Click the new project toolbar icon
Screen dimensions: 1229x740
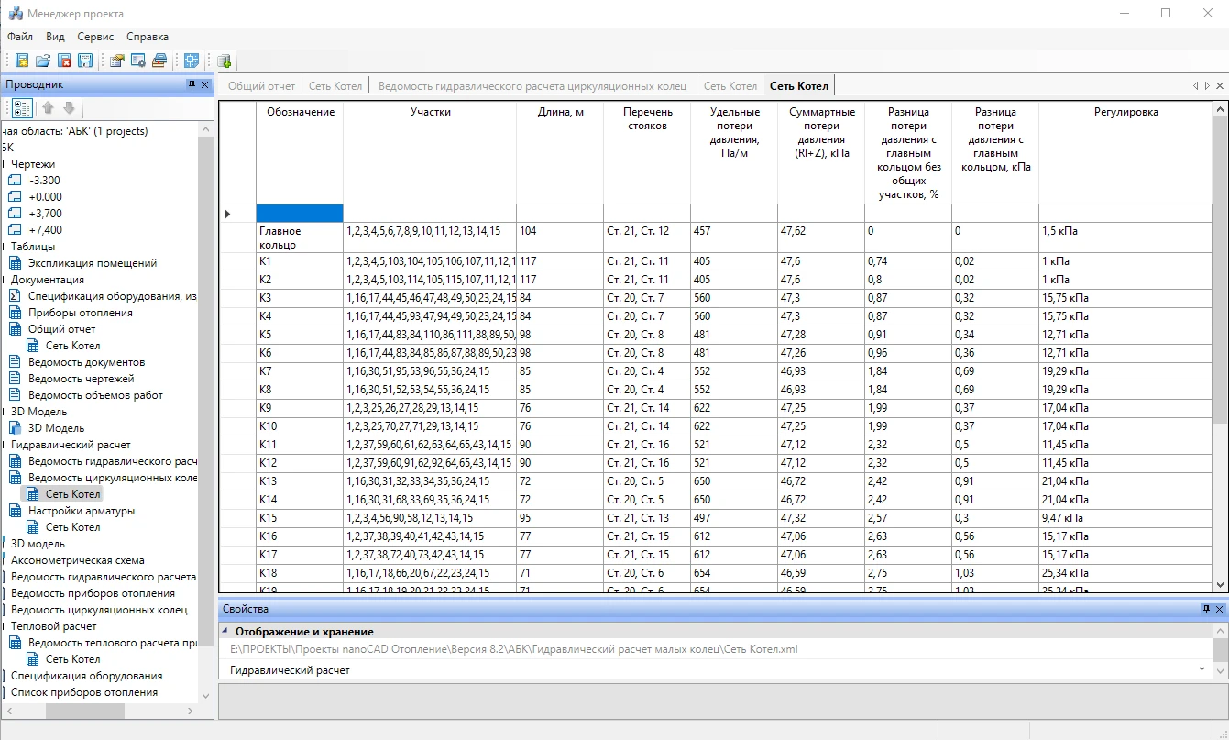click(x=22, y=61)
